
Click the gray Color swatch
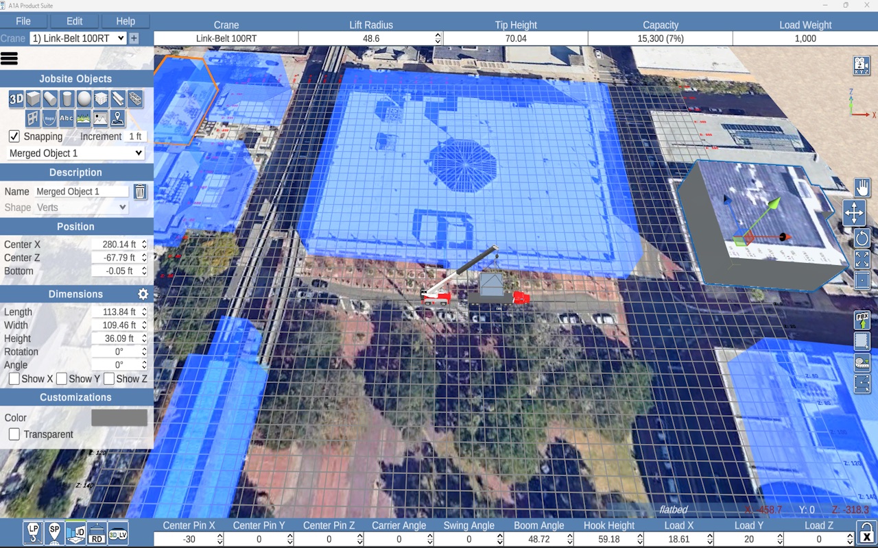119,418
